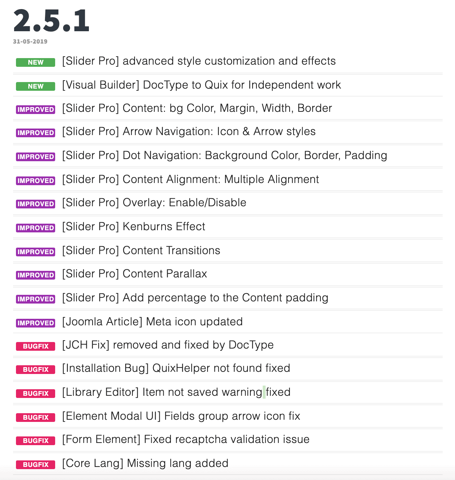The width and height of the screenshot is (455, 480).
Task: Select the BUGFIX badge beside Core Lang entry
Action: tap(36, 464)
